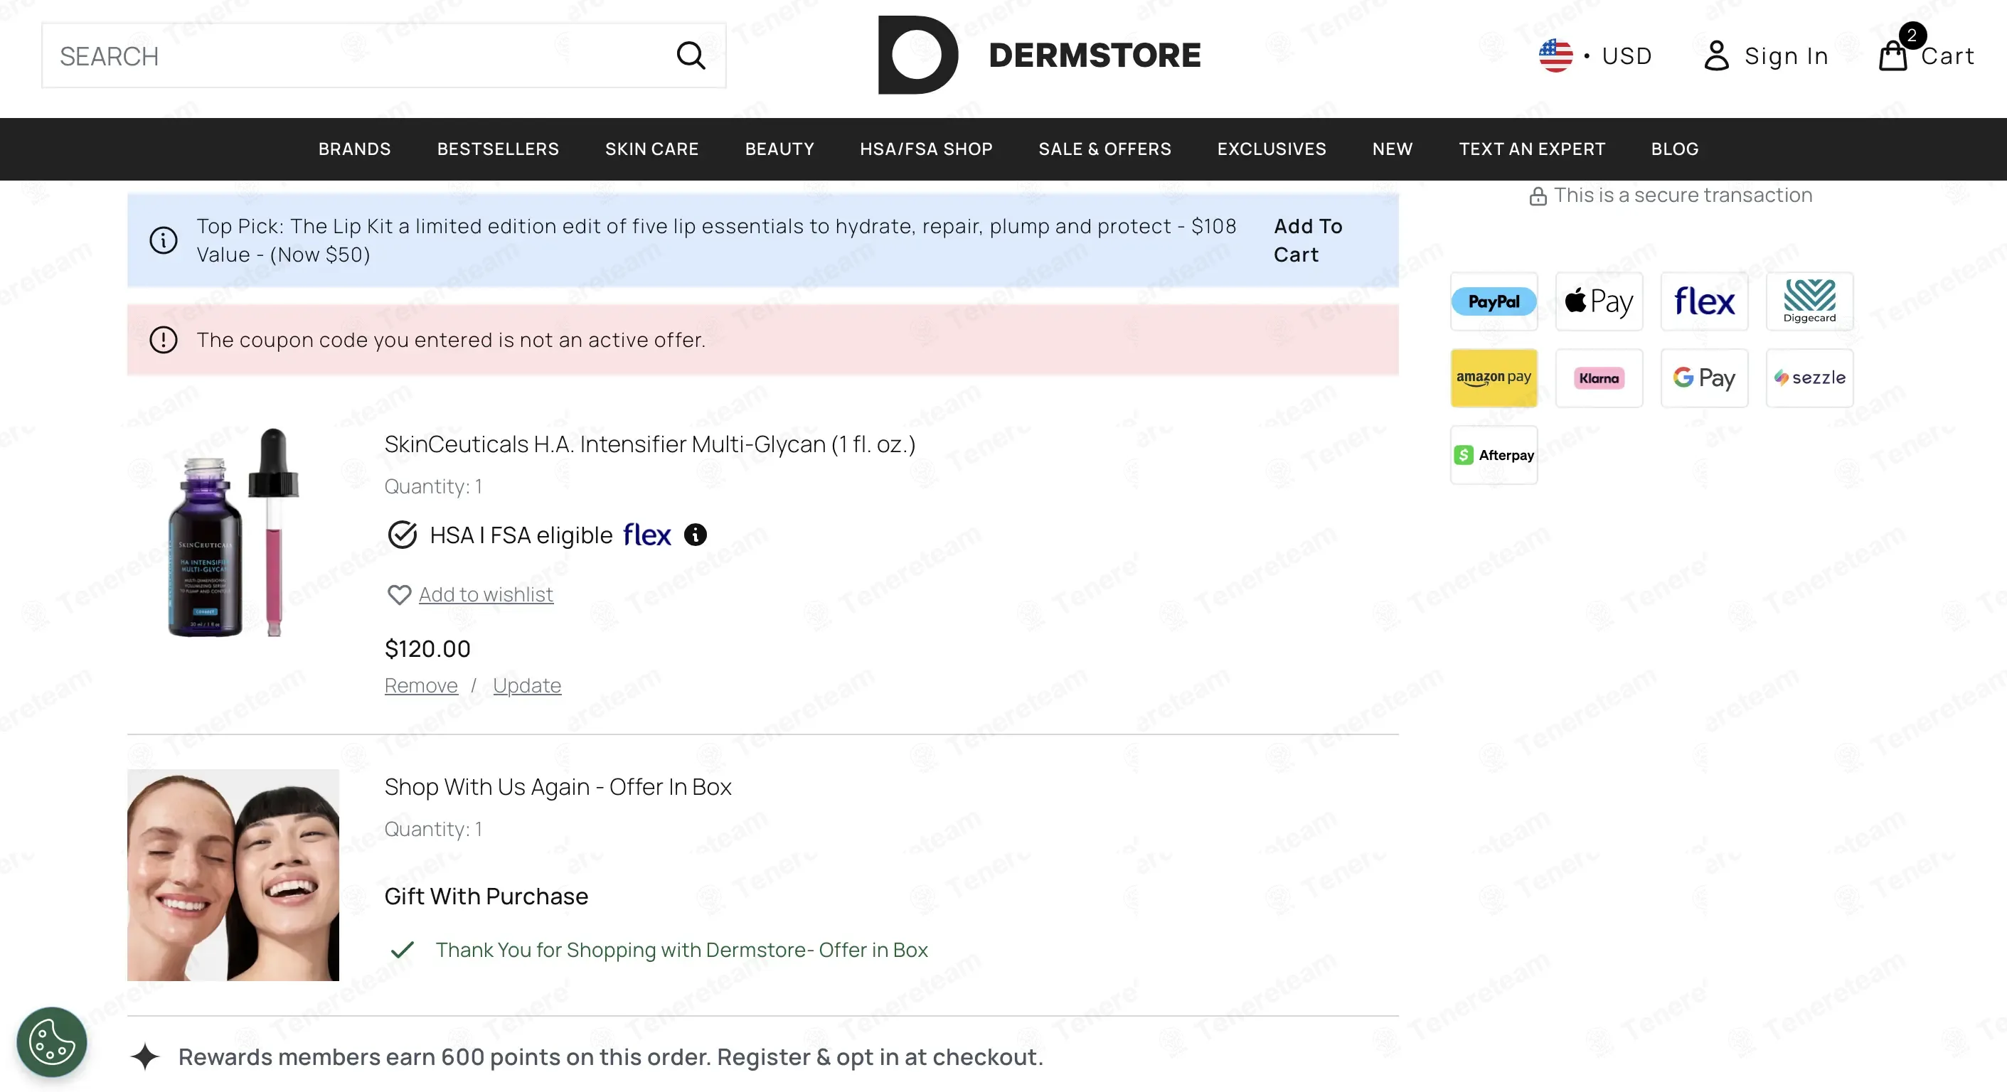Viewport: 2007px width, 1092px height.
Task: Go to HSA/FSA Shop
Action: coord(927,149)
